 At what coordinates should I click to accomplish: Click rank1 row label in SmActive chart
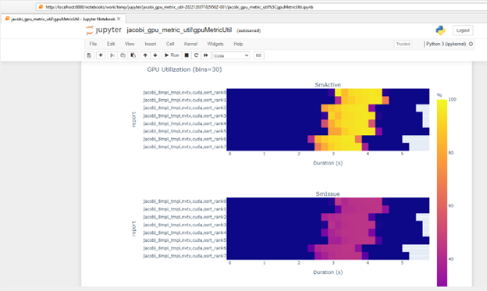point(184,100)
